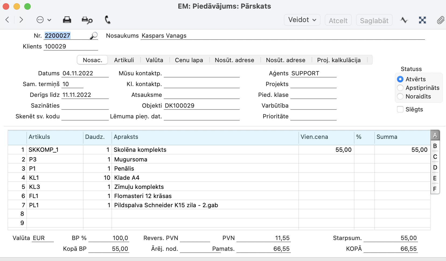Screen dimensions: 446x261
Task: Open print preview with magnifier icon
Action: point(87,20)
